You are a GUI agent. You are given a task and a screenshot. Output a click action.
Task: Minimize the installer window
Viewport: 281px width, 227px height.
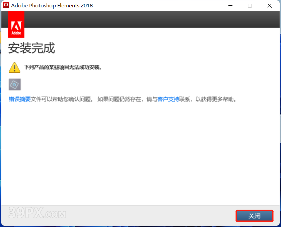(230, 6)
